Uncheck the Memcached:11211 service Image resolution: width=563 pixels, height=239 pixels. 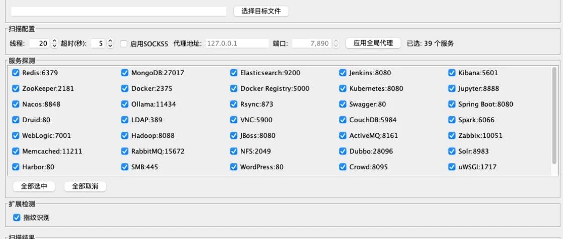click(x=16, y=151)
